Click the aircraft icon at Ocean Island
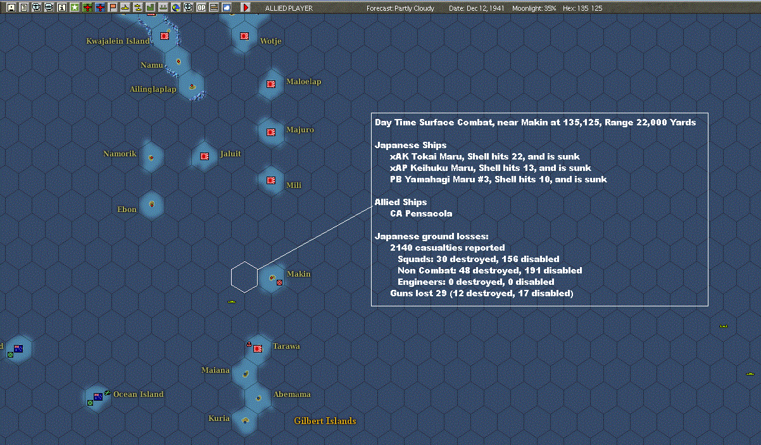Screen dimensions: 761x445 pyautogui.click(x=108, y=392)
